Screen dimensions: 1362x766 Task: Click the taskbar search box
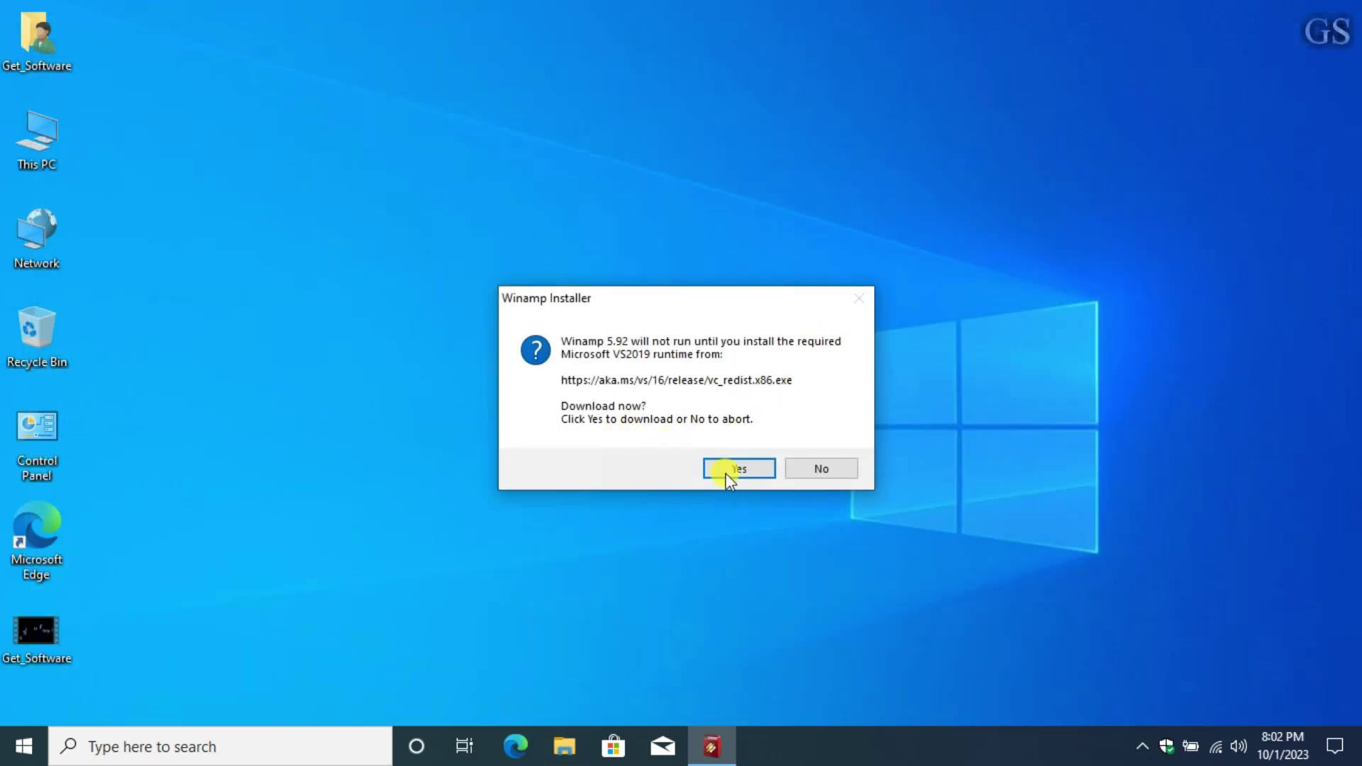click(220, 746)
